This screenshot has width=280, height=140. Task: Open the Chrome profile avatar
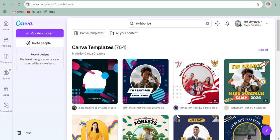(268, 4)
